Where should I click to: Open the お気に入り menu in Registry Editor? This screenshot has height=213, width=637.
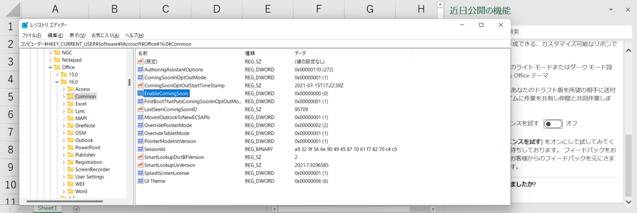106,35
